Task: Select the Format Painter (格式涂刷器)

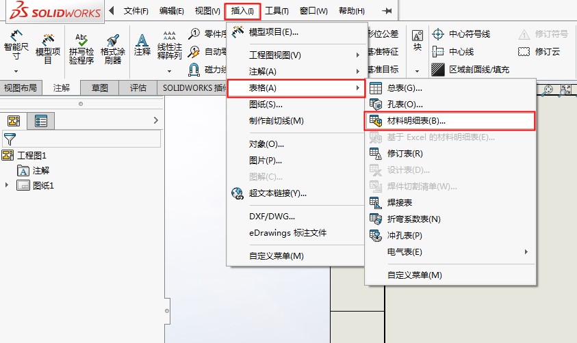Action: click(x=113, y=49)
